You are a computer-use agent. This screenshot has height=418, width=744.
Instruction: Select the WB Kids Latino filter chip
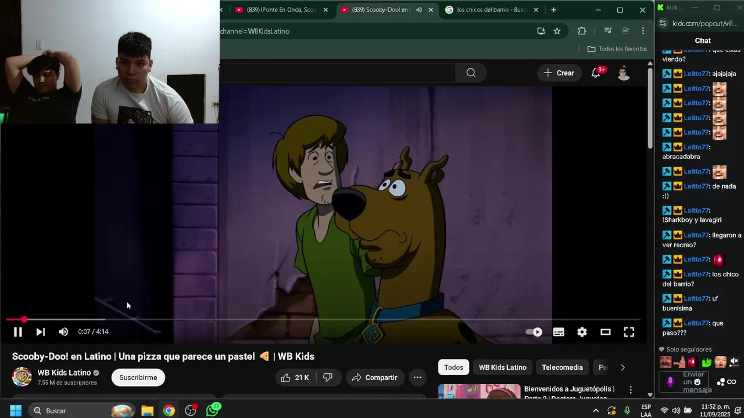[x=502, y=367]
